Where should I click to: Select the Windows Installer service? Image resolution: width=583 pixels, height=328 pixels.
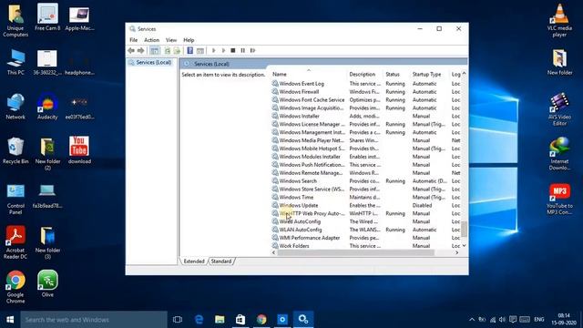(x=300, y=116)
